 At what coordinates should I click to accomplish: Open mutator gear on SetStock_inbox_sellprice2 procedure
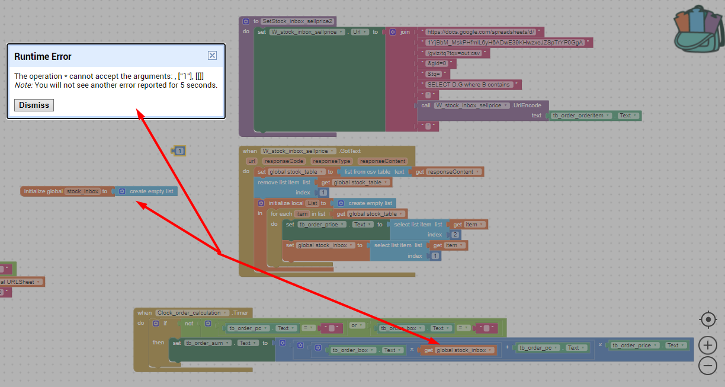click(x=246, y=21)
